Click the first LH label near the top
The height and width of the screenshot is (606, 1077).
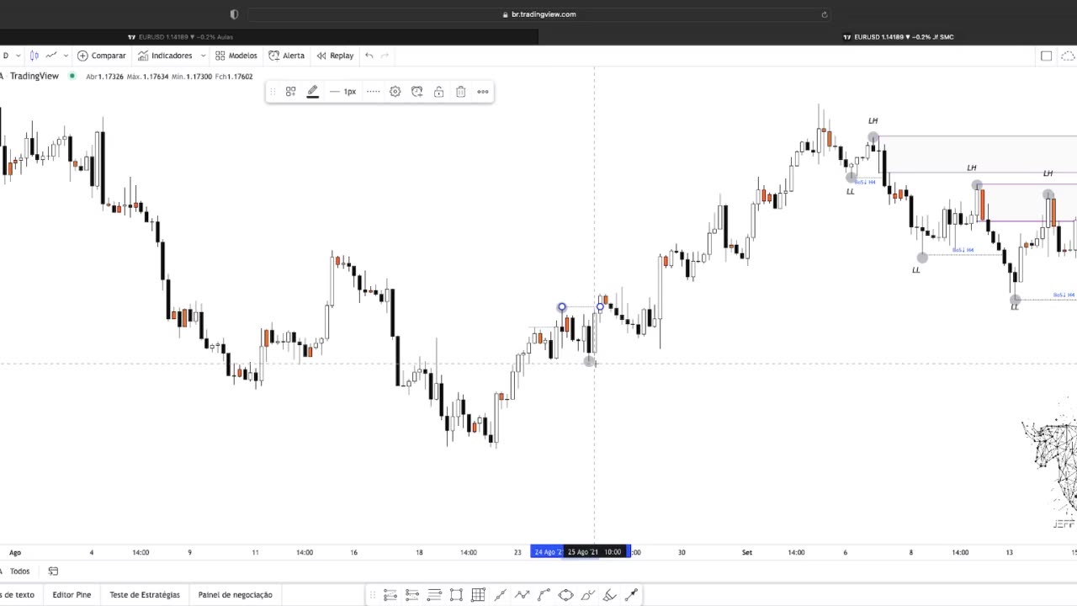(873, 121)
